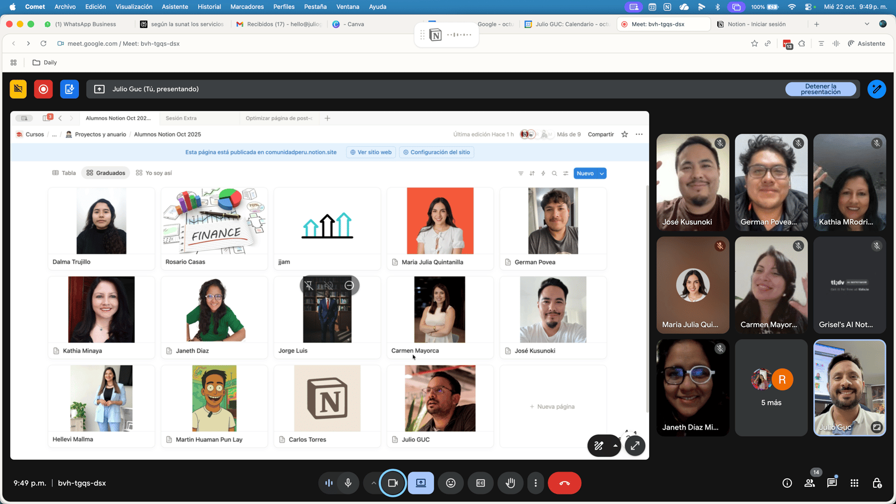The image size is (896, 504).
Task: Click Detener la presentación button
Action: click(x=820, y=89)
